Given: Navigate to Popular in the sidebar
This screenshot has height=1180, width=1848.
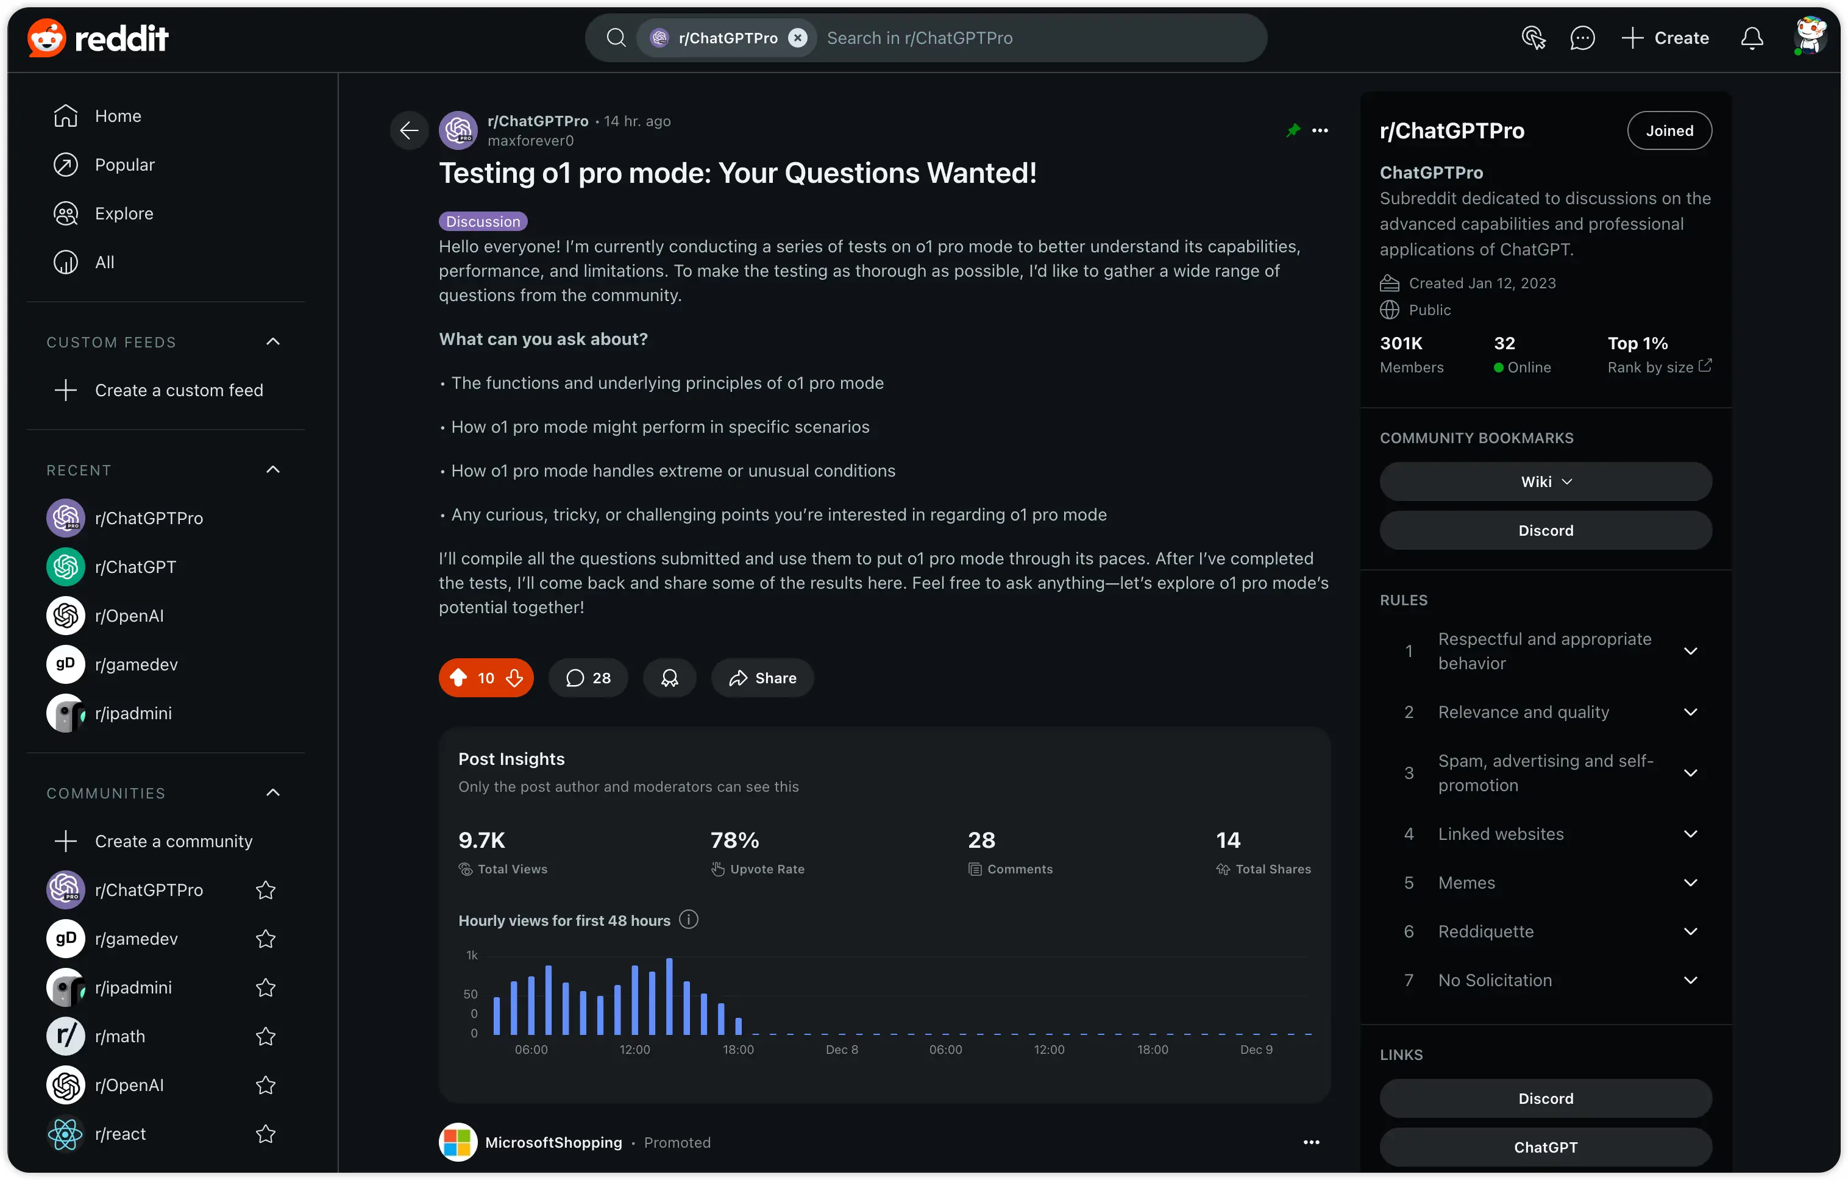Looking at the screenshot, I should tap(124, 165).
